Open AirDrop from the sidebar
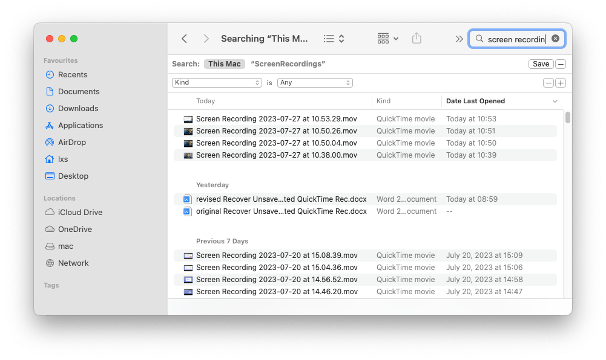Viewport: 606px width, 360px height. [72, 142]
